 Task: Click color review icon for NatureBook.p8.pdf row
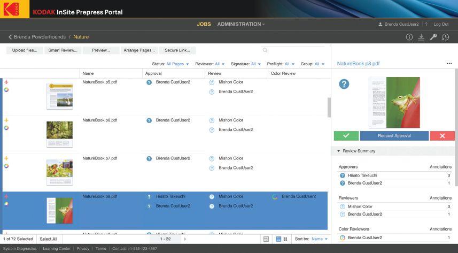coord(275,197)
